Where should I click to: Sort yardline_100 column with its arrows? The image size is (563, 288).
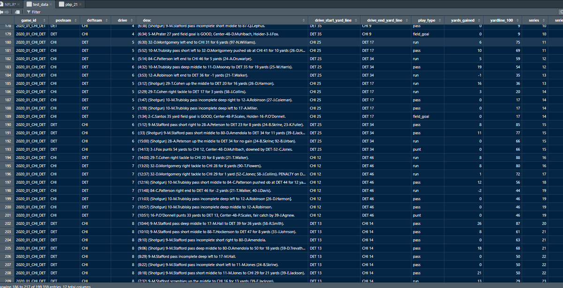[517, 21]
